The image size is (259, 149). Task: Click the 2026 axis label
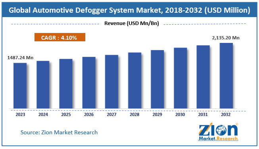pos(89,114)
